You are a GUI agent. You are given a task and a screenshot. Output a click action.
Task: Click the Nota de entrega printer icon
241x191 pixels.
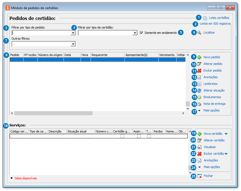[199, 104]
